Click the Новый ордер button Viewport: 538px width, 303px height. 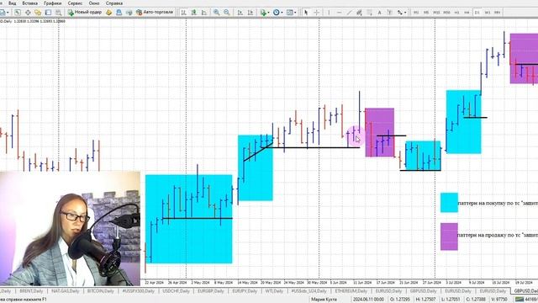(85, 13)
